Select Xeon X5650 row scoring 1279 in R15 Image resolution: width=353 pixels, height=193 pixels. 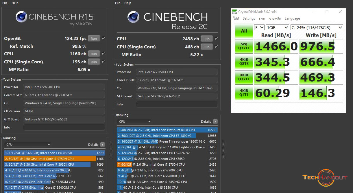[54, 153]
